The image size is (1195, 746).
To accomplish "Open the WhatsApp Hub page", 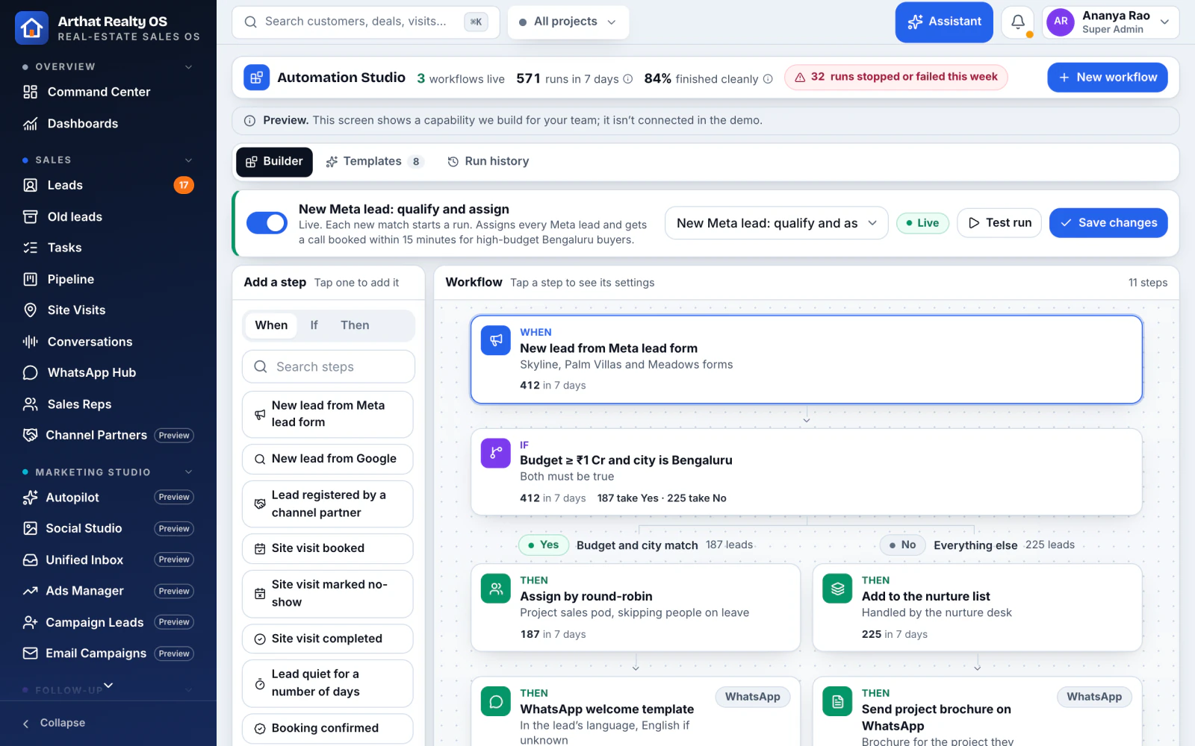I will point(108,373).
